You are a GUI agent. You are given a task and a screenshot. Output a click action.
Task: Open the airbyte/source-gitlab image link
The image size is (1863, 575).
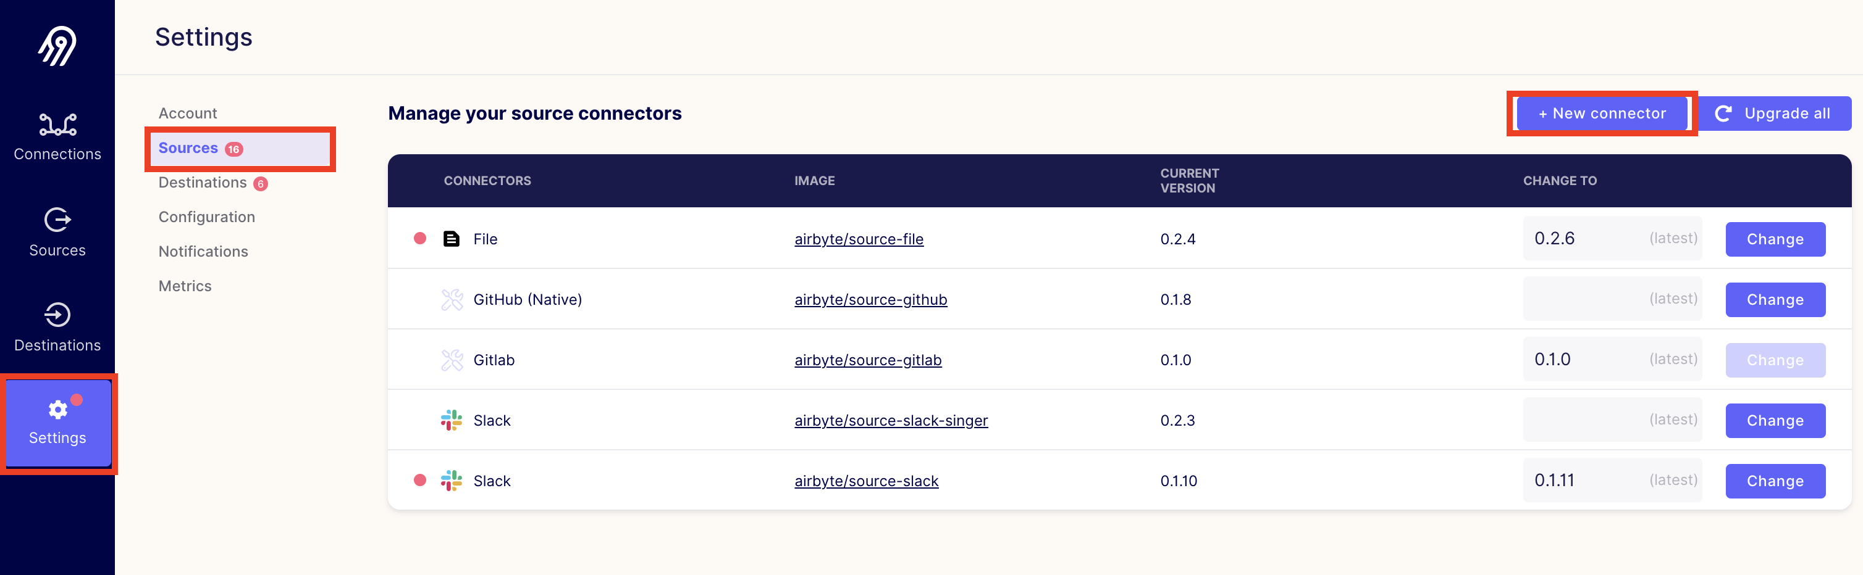(868, 360)
